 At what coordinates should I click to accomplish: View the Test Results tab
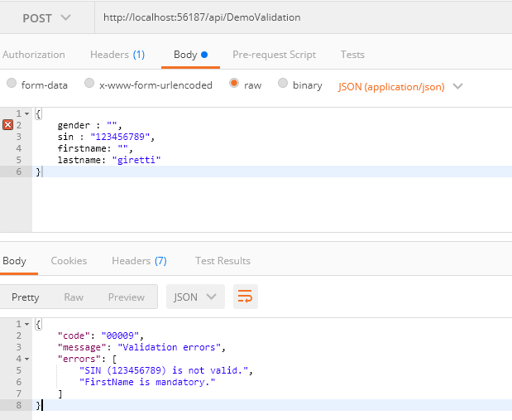[x=223, y=260]
